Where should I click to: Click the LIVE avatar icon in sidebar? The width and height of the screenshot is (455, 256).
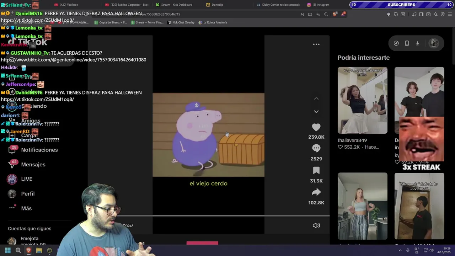pos(12,179)
